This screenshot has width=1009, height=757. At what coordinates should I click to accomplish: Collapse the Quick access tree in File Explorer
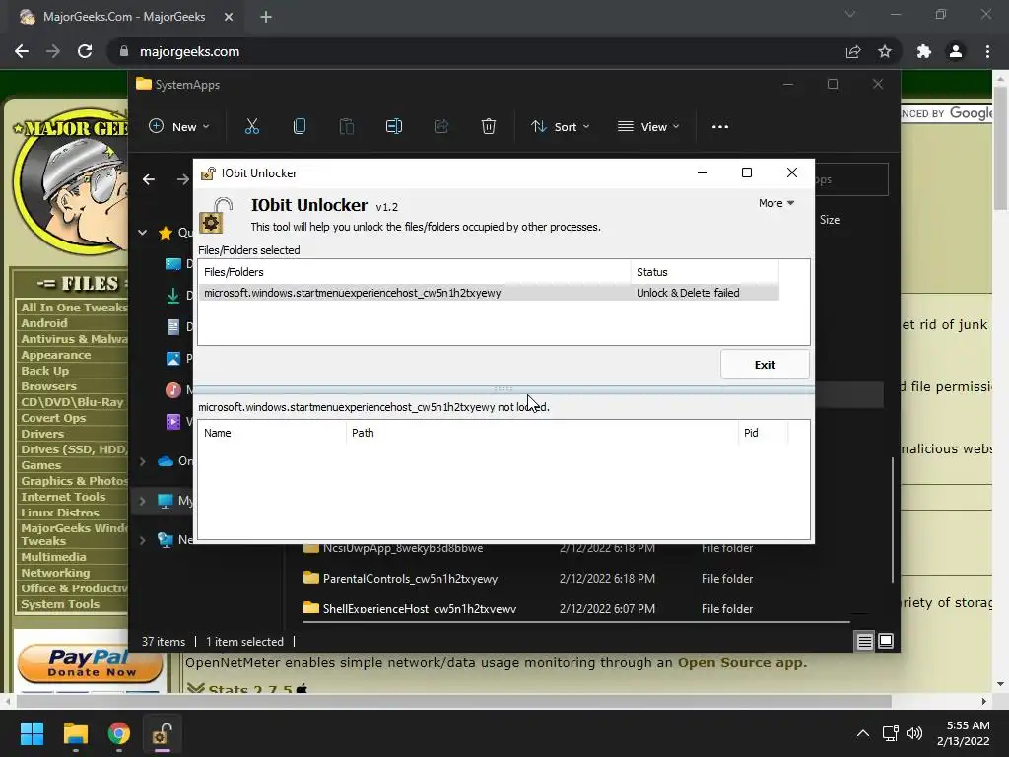[142, 233]
